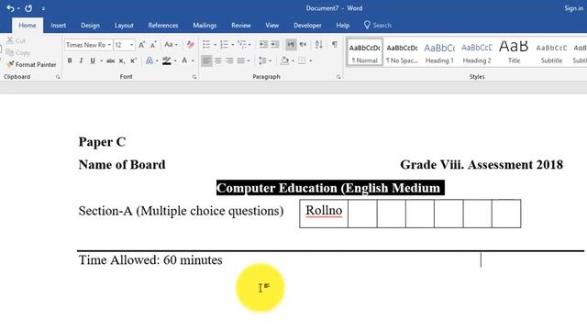Undo the last action
Viewport: 587px width, 330px height.
(x=10, y=8)
